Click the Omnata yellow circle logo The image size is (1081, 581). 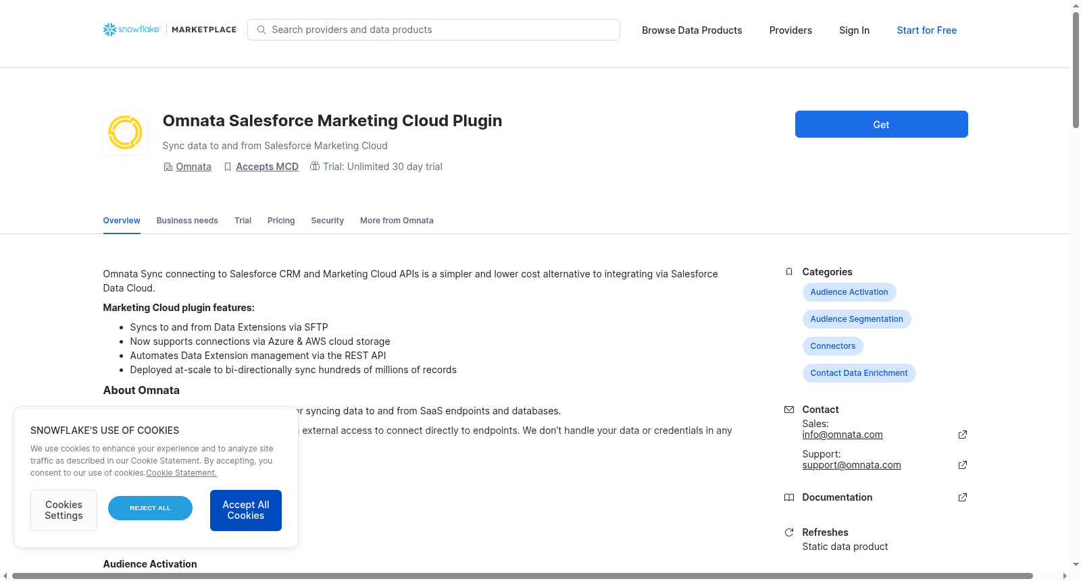pyautogui.click(x=125, y=132)
